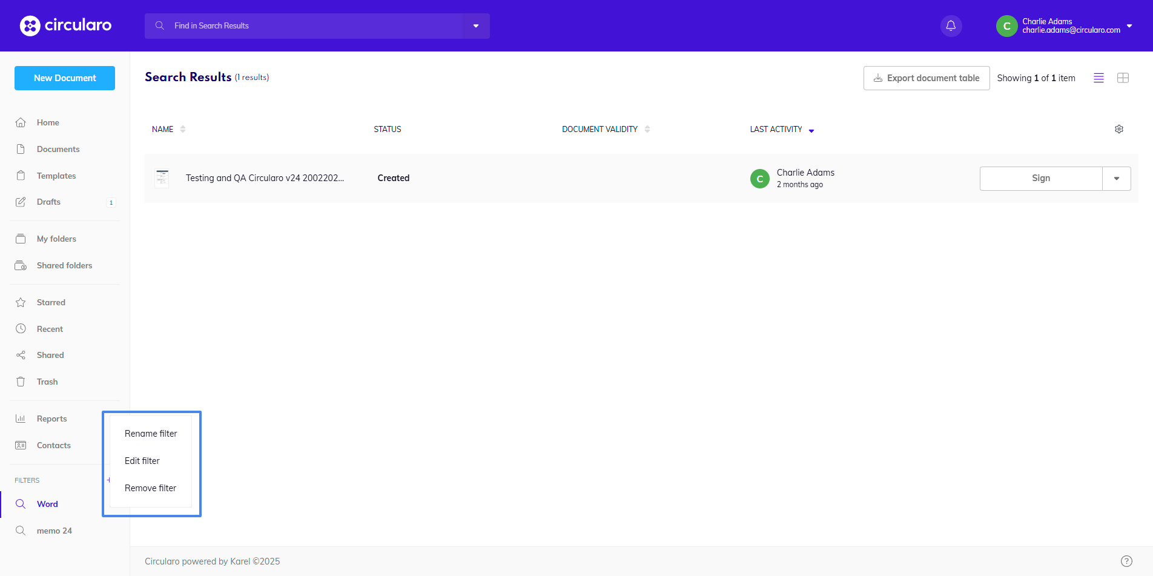Open the Charlie Adams account menu
Image resolution: width=1153 pixels, height=576 pixels.
click(1065, 26)
